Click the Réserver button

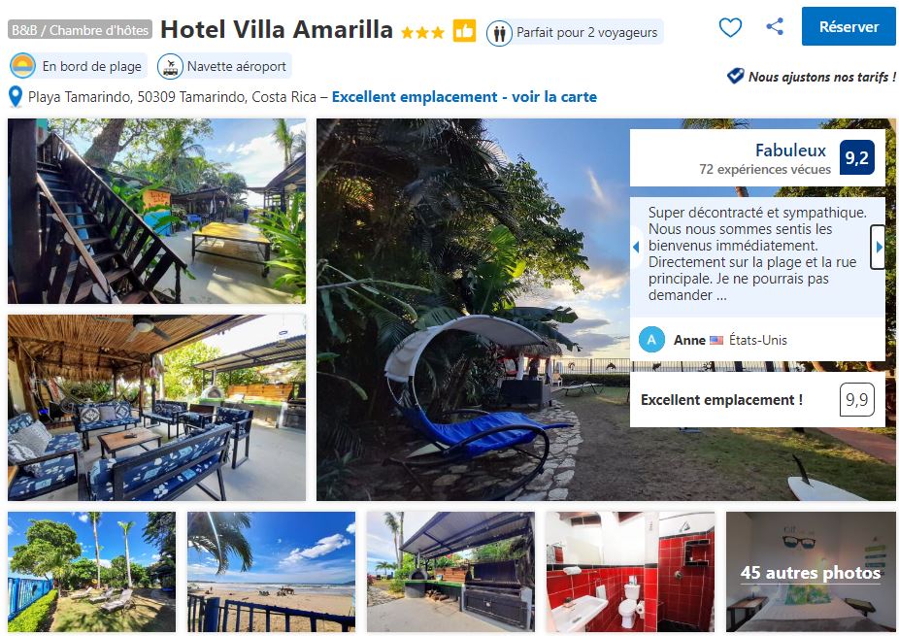(849, 26)
